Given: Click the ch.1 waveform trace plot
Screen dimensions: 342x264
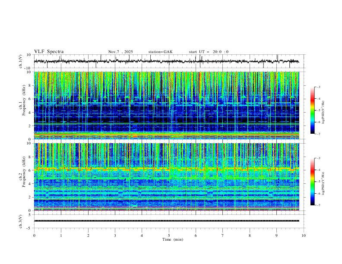Looking at the screenshot, I should (x=166, y=61).
